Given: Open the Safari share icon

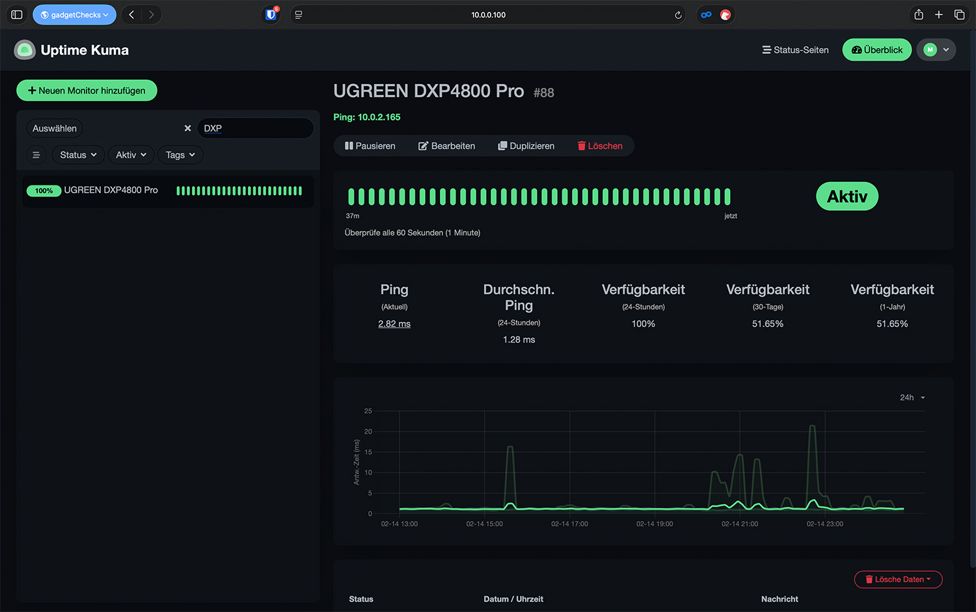Looking at the screenshot, I should click(918, 15).
